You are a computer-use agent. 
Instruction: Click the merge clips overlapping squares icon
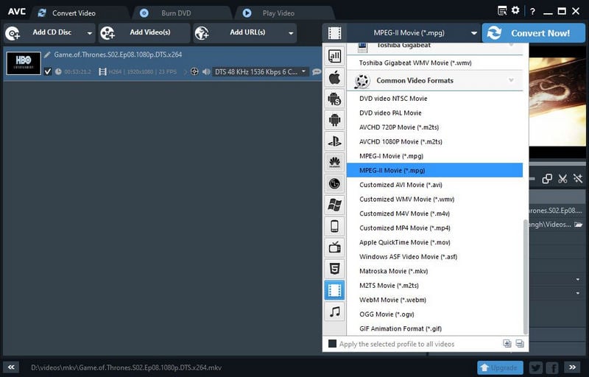point(547,178)
